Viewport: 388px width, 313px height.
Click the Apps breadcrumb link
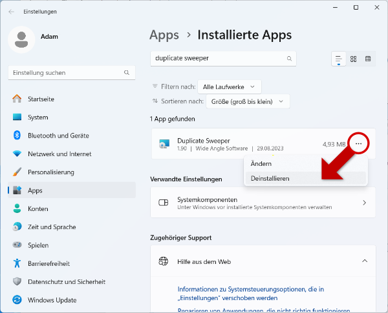click(x=164, y=35)
